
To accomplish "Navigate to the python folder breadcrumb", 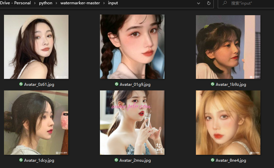I will (x=46, y=3).
